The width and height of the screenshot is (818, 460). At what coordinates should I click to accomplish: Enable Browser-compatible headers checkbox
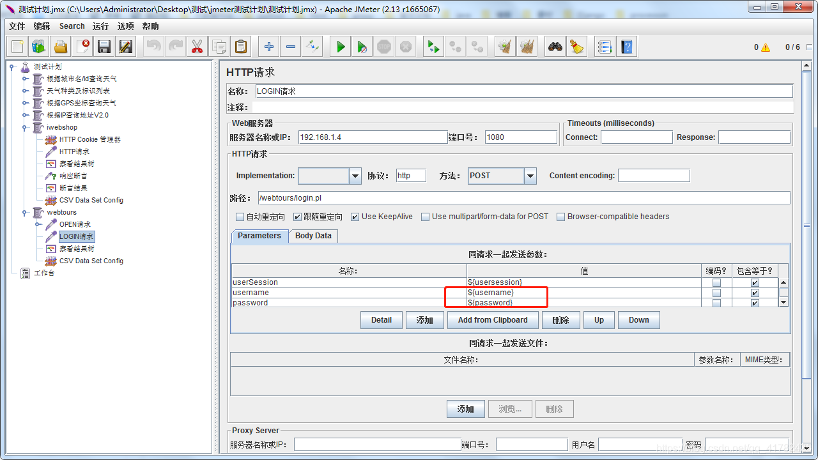pos(561,217)
